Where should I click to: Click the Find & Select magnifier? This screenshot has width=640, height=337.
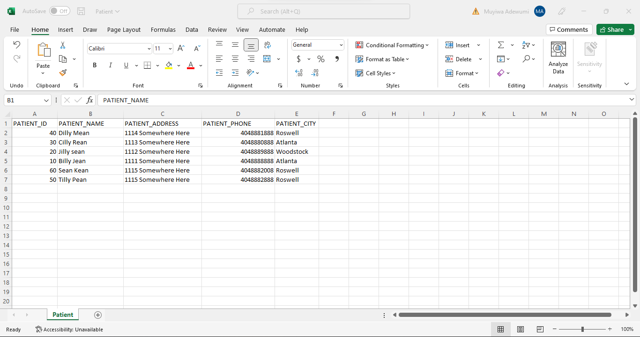(x=527, y=59)
